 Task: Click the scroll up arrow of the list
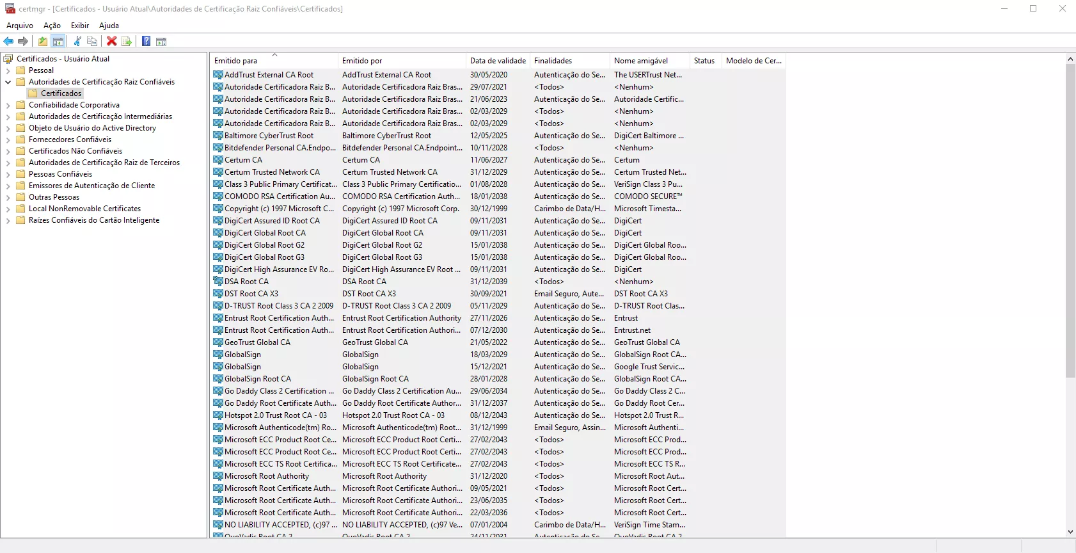coord(1070,59)
